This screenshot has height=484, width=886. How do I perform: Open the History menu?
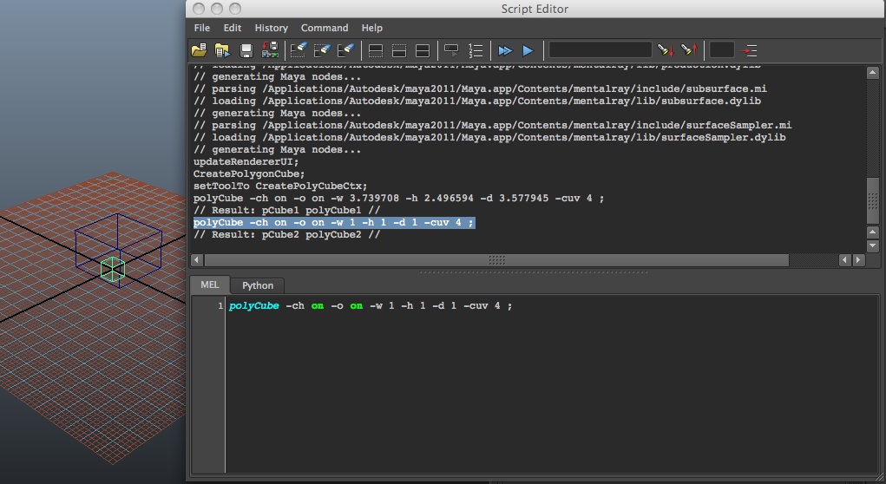[271, 28]
